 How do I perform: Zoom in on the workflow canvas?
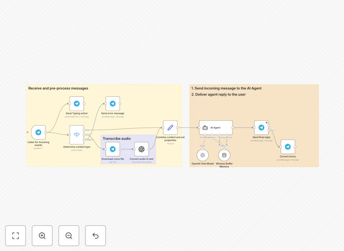[x=42, y=236]
